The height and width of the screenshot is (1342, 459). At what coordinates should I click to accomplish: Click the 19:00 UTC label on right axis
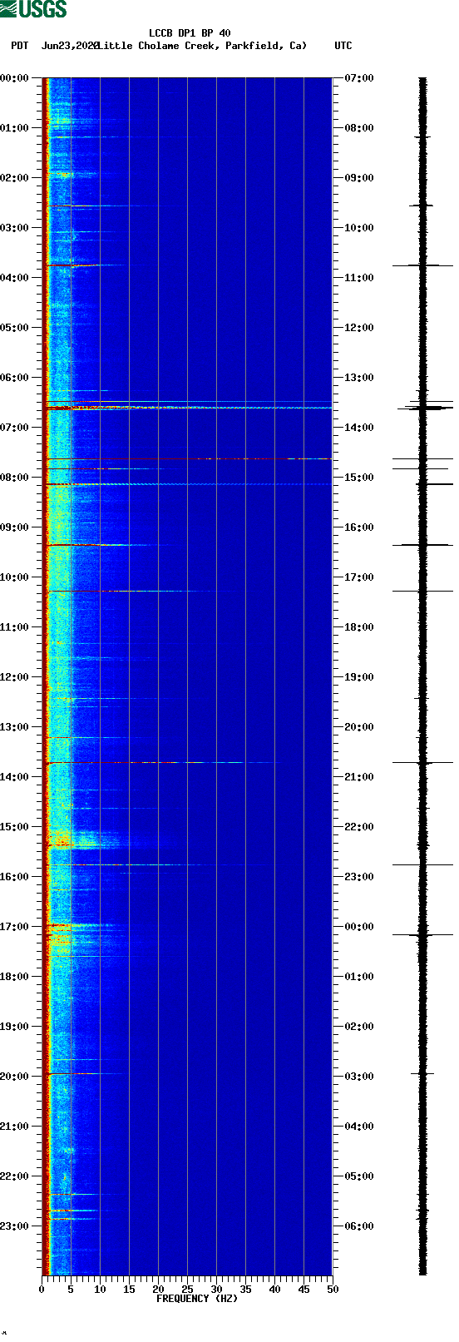(359, 677)
